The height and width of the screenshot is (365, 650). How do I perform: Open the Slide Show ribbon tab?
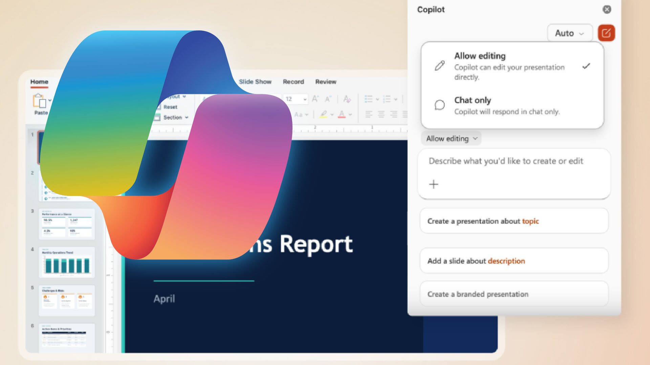tap(255, 82)
